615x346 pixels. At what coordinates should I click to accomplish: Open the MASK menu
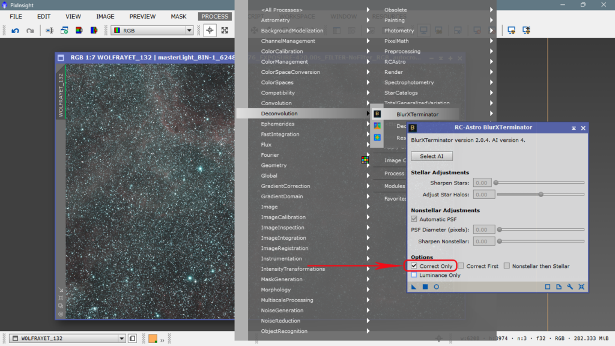click(x=178, y=16)
